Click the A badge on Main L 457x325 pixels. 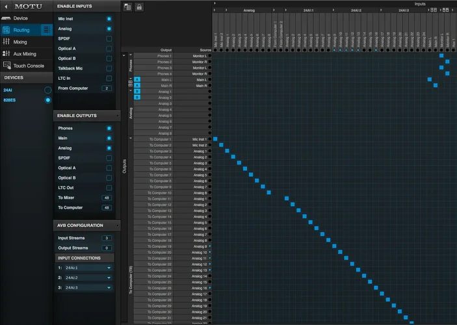[x=137, y=80]
